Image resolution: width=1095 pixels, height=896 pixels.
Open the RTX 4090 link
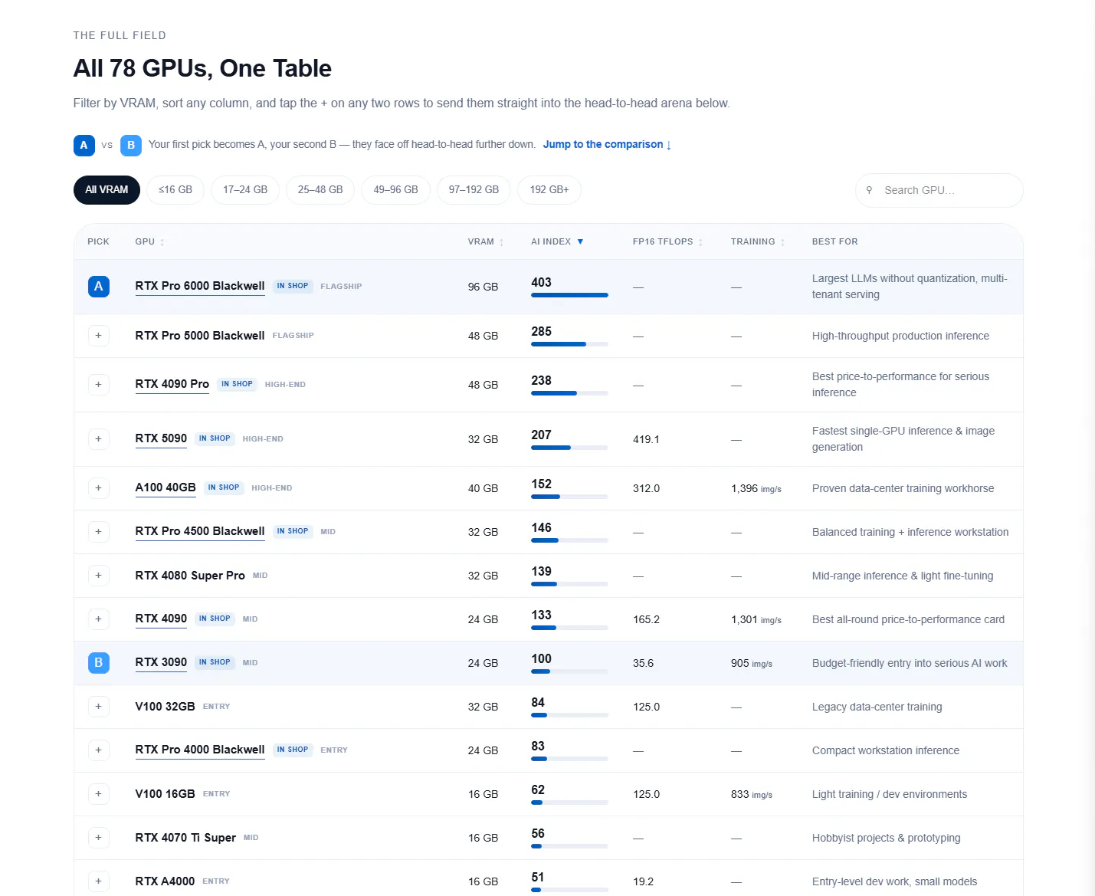161,619
